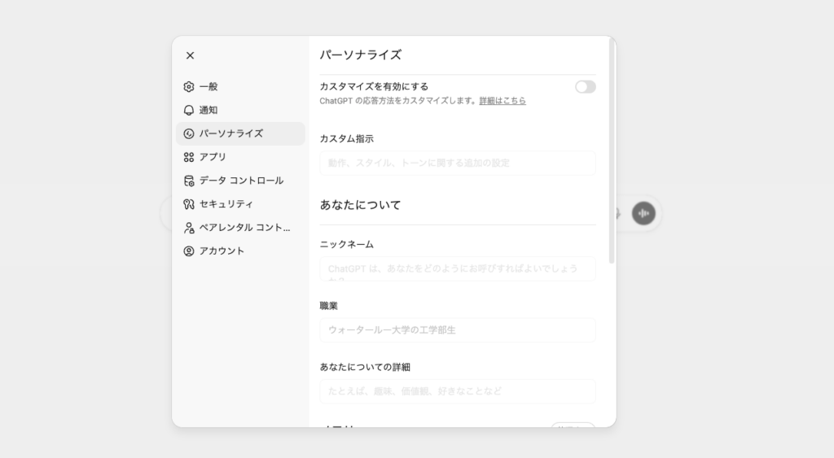Viewport: 834px width, 458px height.
Task: Click the key icon for セキュリティ
Action: [x=189, y=204]
